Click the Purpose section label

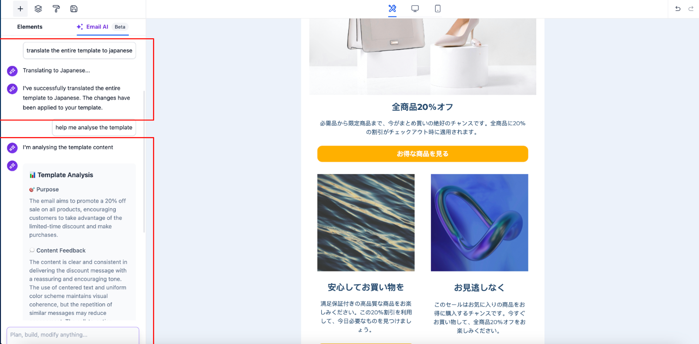point(47,189)
